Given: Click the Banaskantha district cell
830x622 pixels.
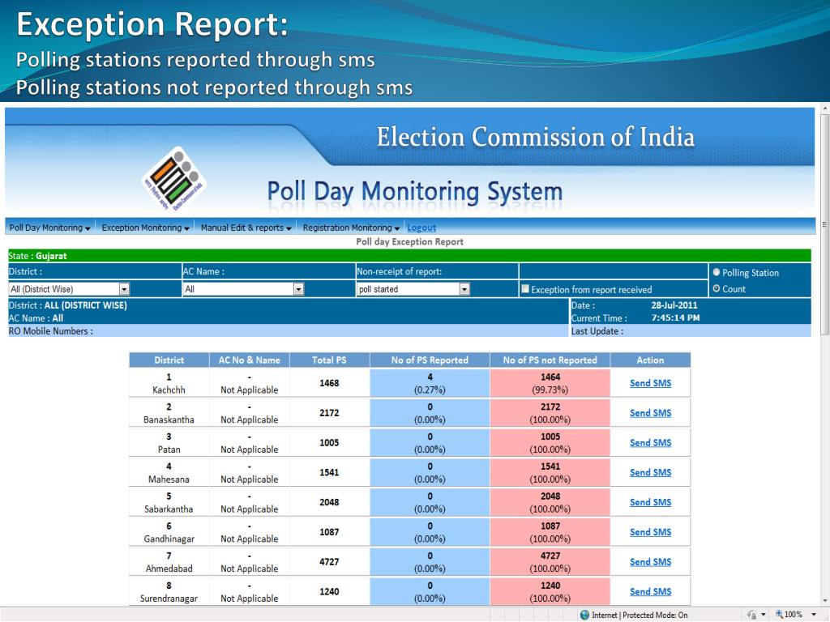Looking at the screenshot, I should tap(169, 412).
